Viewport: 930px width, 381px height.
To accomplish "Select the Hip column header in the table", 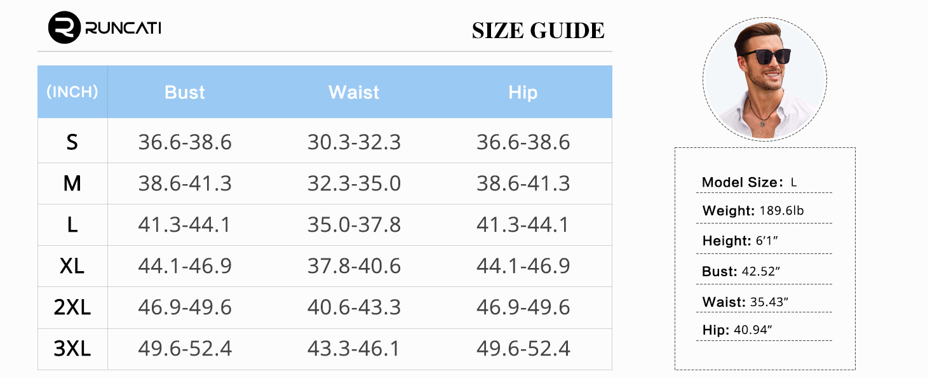I will (523, 93).
